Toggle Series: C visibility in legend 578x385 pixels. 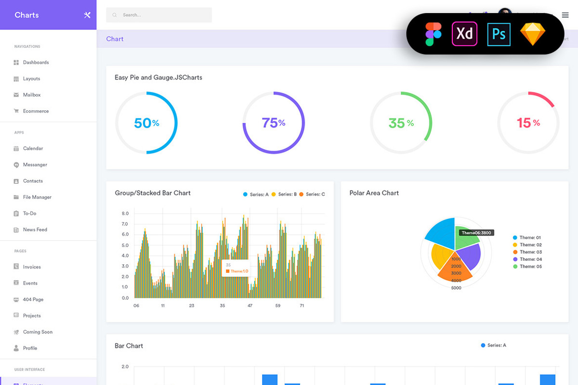[x=313, y=194]
